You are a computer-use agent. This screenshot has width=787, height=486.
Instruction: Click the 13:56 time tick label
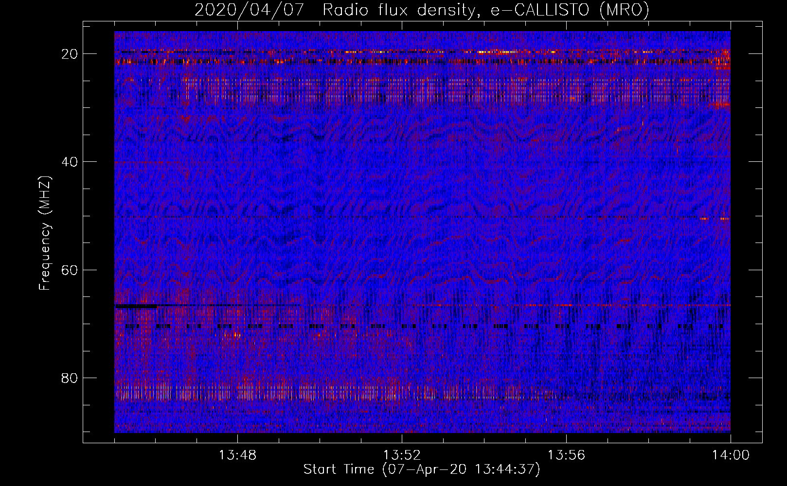click(566, 455)
